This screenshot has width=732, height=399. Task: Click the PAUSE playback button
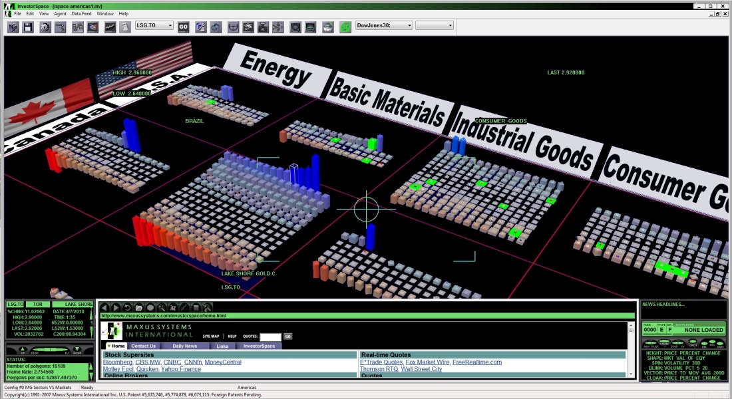664,342
